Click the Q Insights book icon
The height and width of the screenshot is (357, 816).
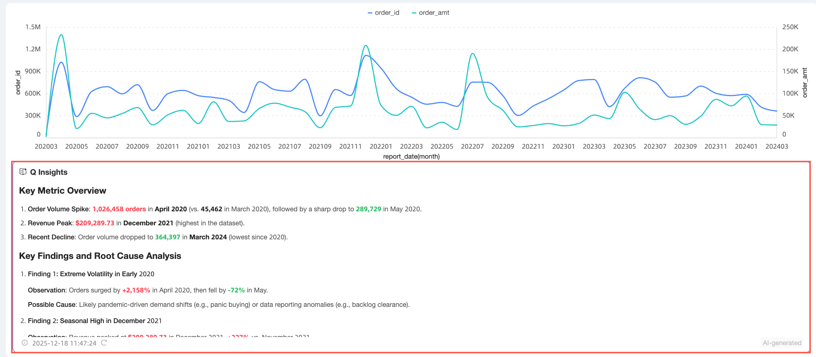pyautogui.click(x=23, y=172)
